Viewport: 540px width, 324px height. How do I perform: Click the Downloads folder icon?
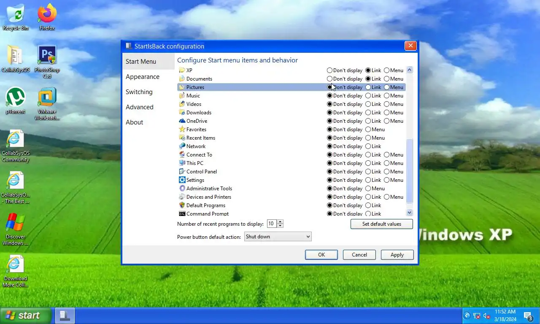(182, 113)
